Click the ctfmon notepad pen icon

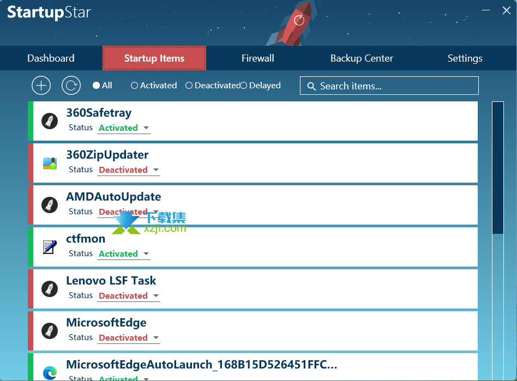point(50,247)
